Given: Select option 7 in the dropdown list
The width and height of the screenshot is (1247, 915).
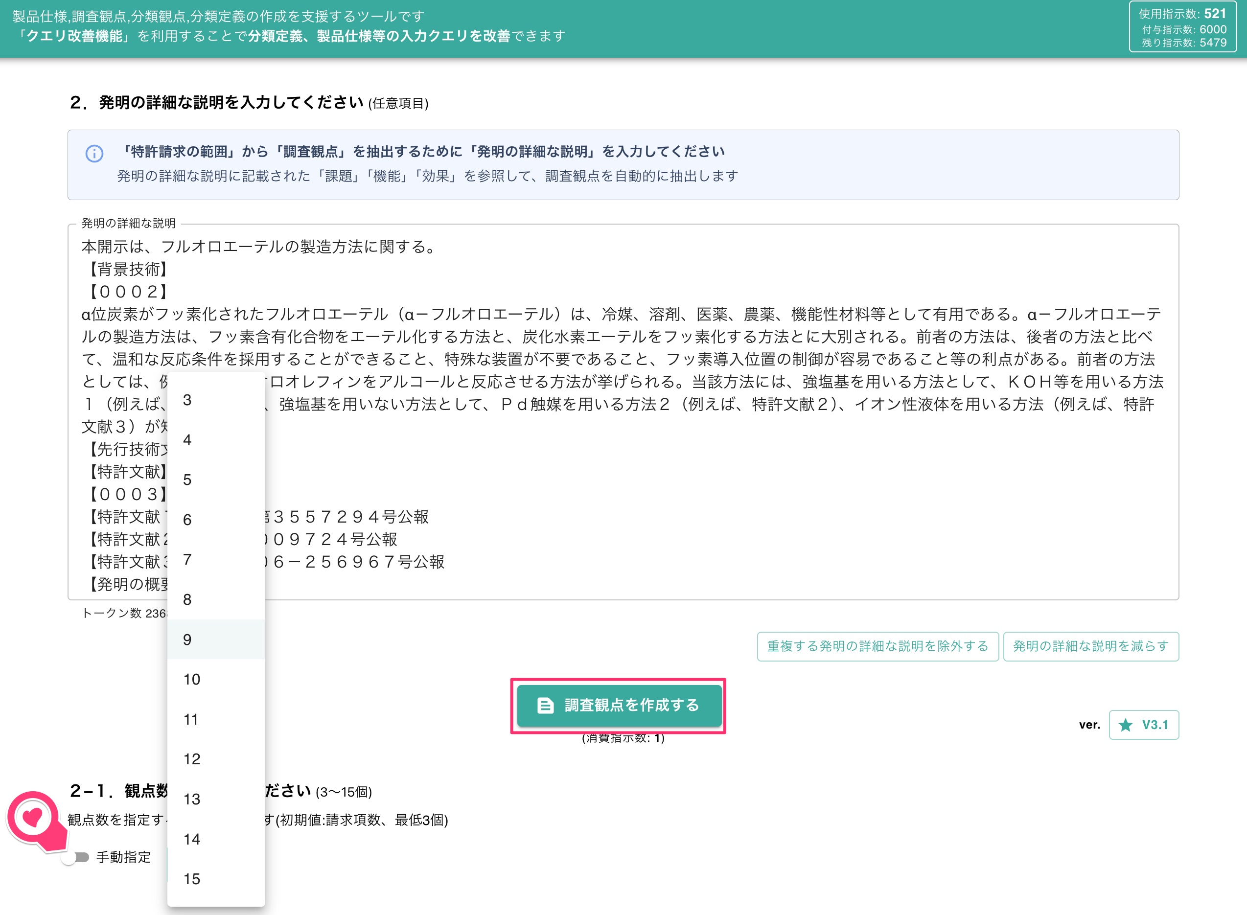Looking at the screenshot, I should pyautogui.click(x=216, y=559).
